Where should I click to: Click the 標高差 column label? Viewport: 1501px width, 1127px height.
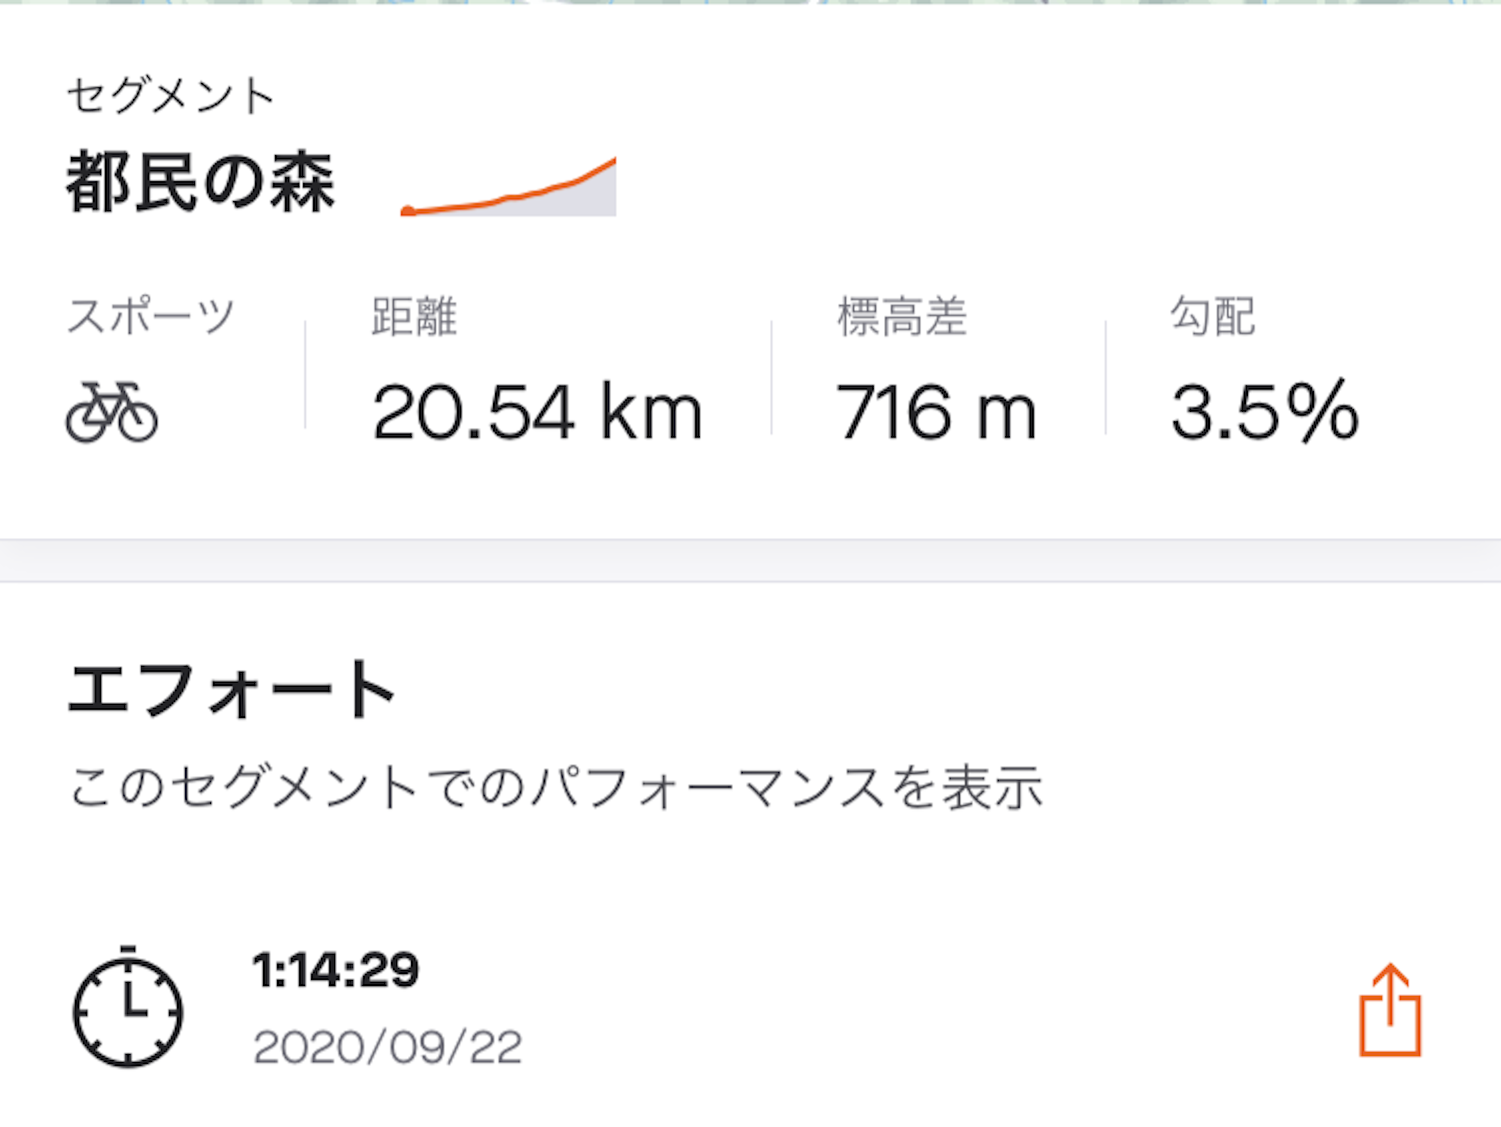(x=902, y=316)
